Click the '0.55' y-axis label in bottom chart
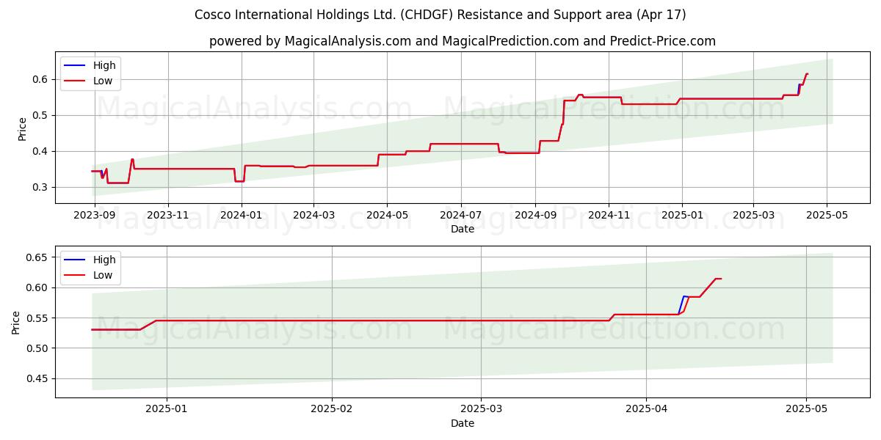This screenshot has height=440, width=881. tap(38, 318)
